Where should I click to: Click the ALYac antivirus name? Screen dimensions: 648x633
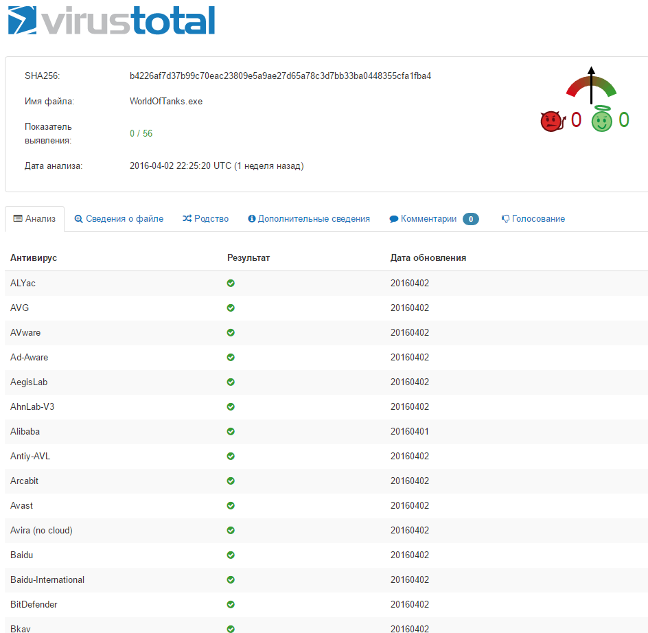[23, 284]
